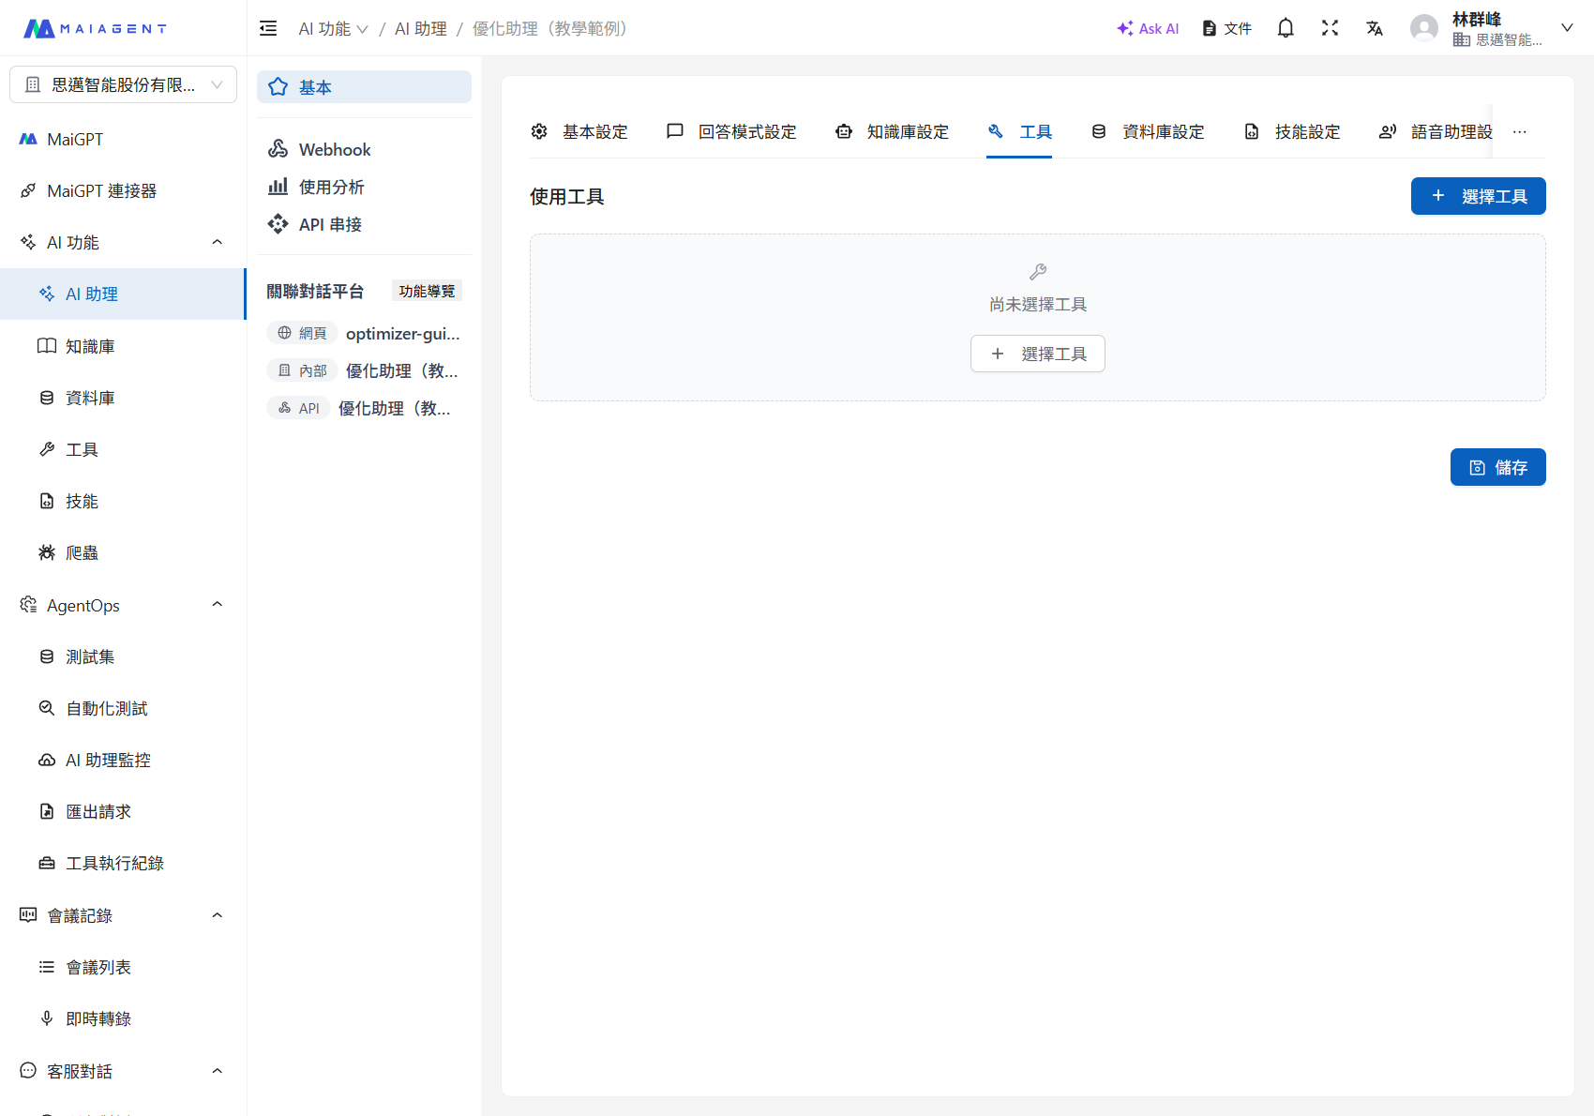Toggle fullscreen mode icon

[x=1330, y=28]
